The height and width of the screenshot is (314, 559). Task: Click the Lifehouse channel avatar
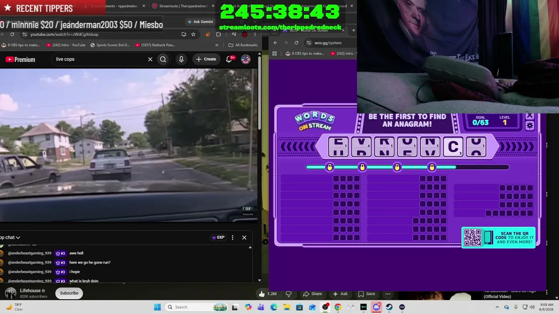[10, 293]
